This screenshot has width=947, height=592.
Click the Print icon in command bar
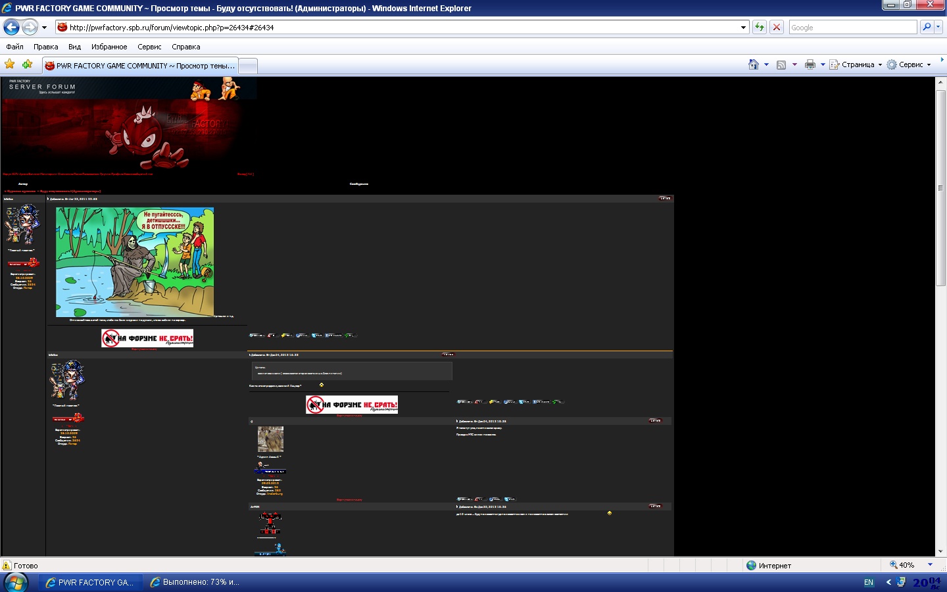(810, 64)
